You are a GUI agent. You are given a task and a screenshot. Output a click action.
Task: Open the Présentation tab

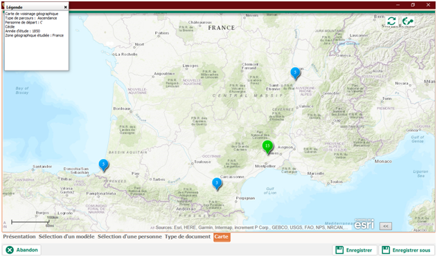point(19,237)
